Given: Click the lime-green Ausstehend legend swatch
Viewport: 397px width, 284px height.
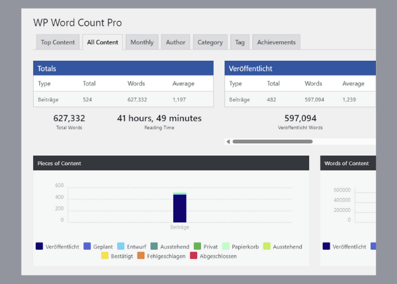Looking at the screenshot, I should 267,246.
